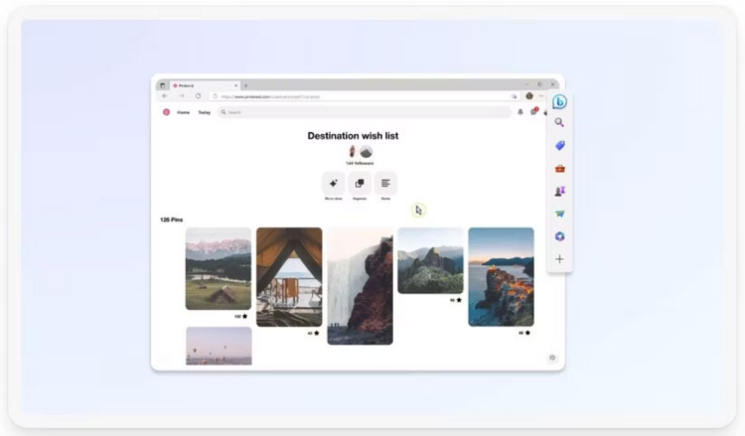Click the star under tent pin
Screen dimensions: 745x436
317,333
